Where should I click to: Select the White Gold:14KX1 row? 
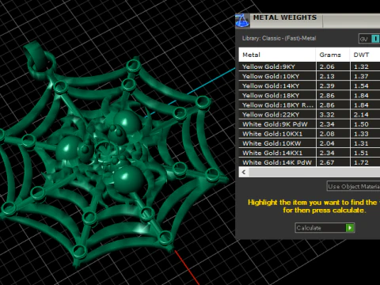310,153
